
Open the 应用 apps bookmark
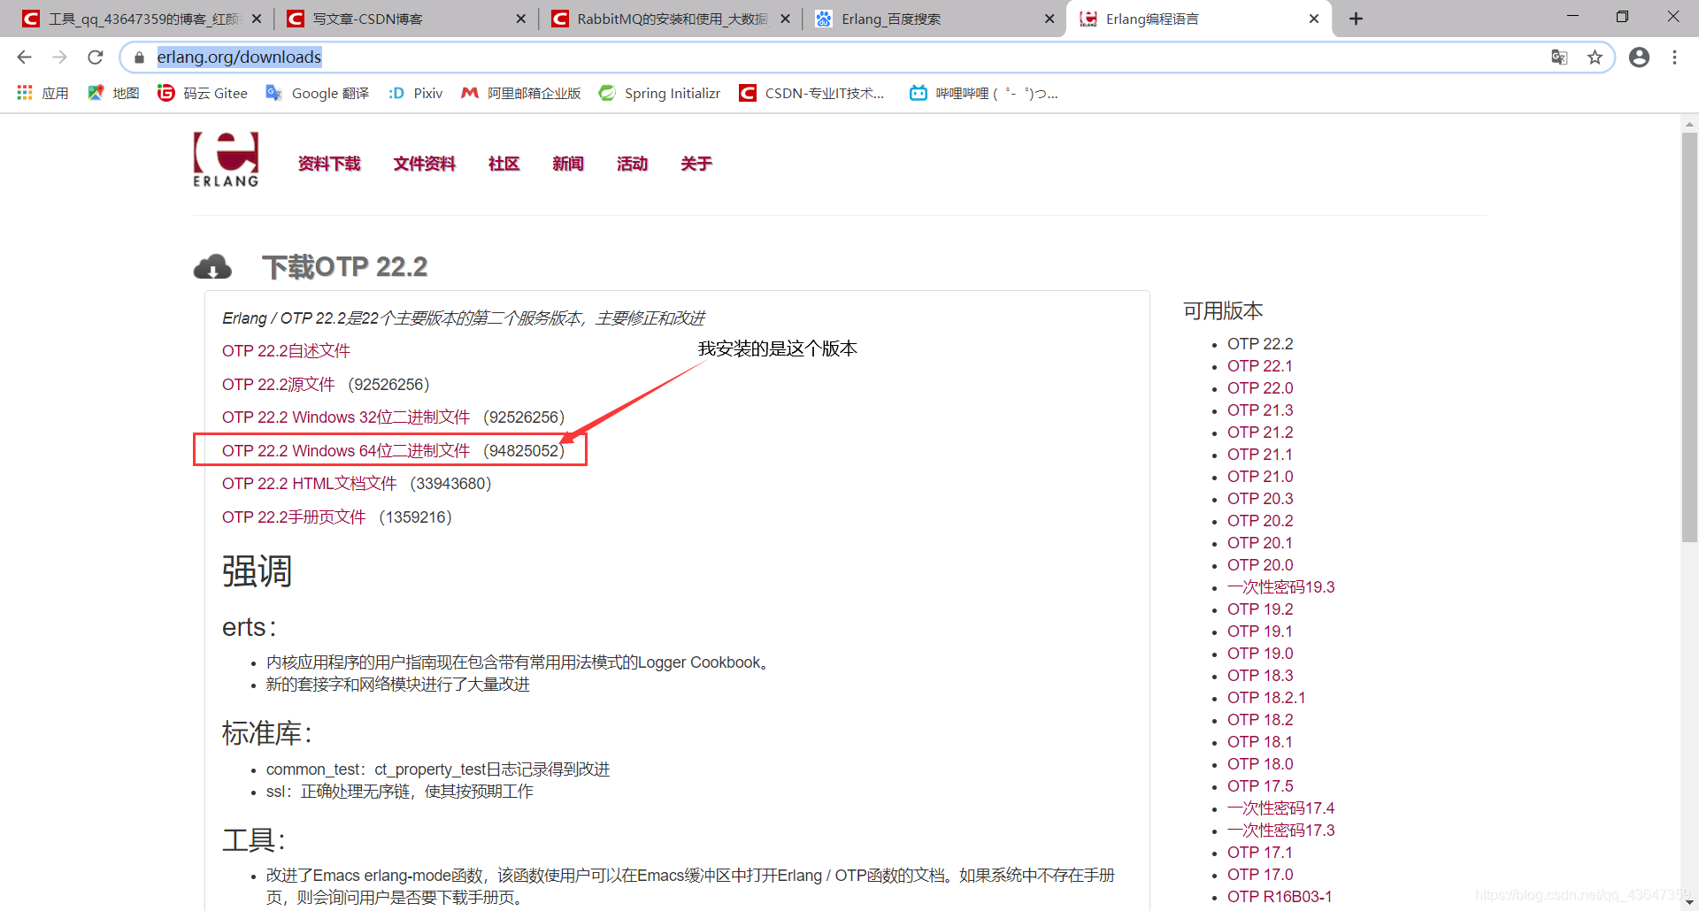pyautogui.click(x=42, y=93)
